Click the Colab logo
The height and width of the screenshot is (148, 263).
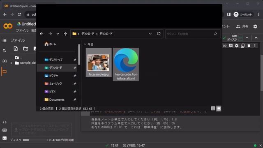click(8, 26)
